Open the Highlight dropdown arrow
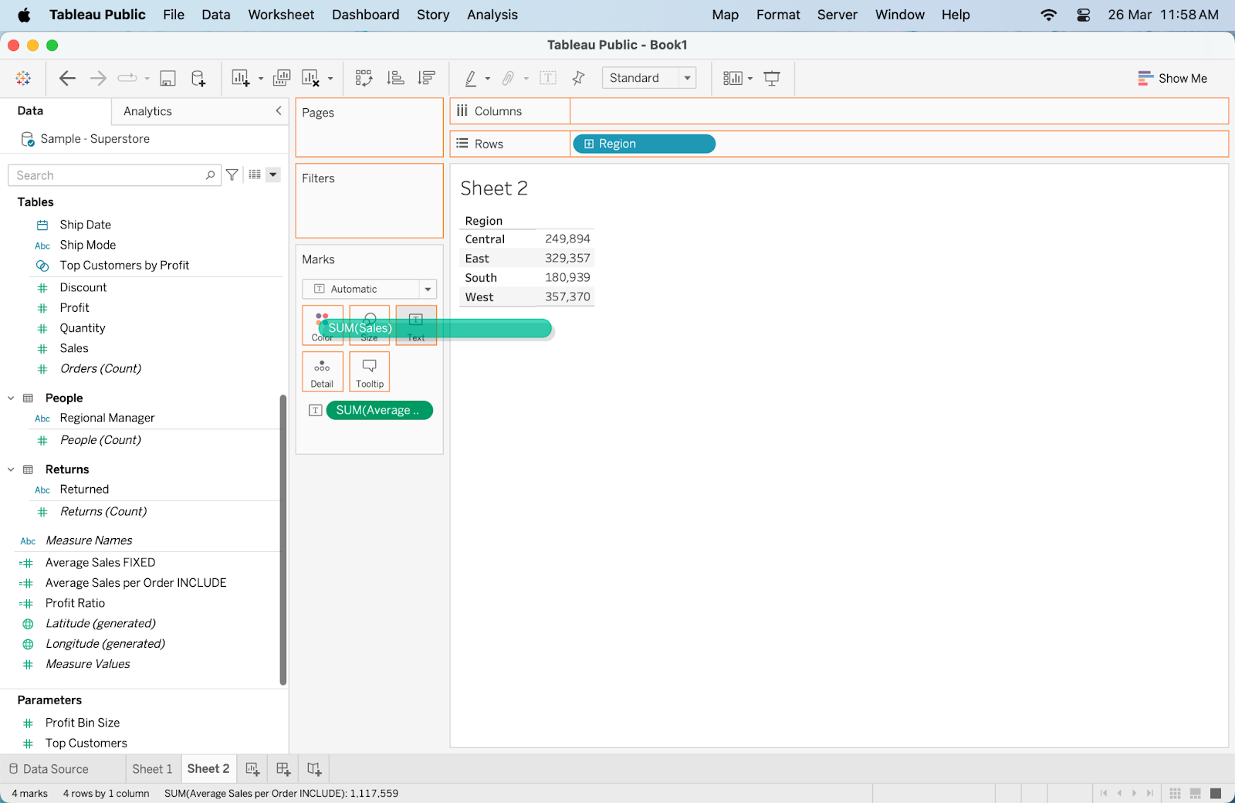 click(488, 79)
